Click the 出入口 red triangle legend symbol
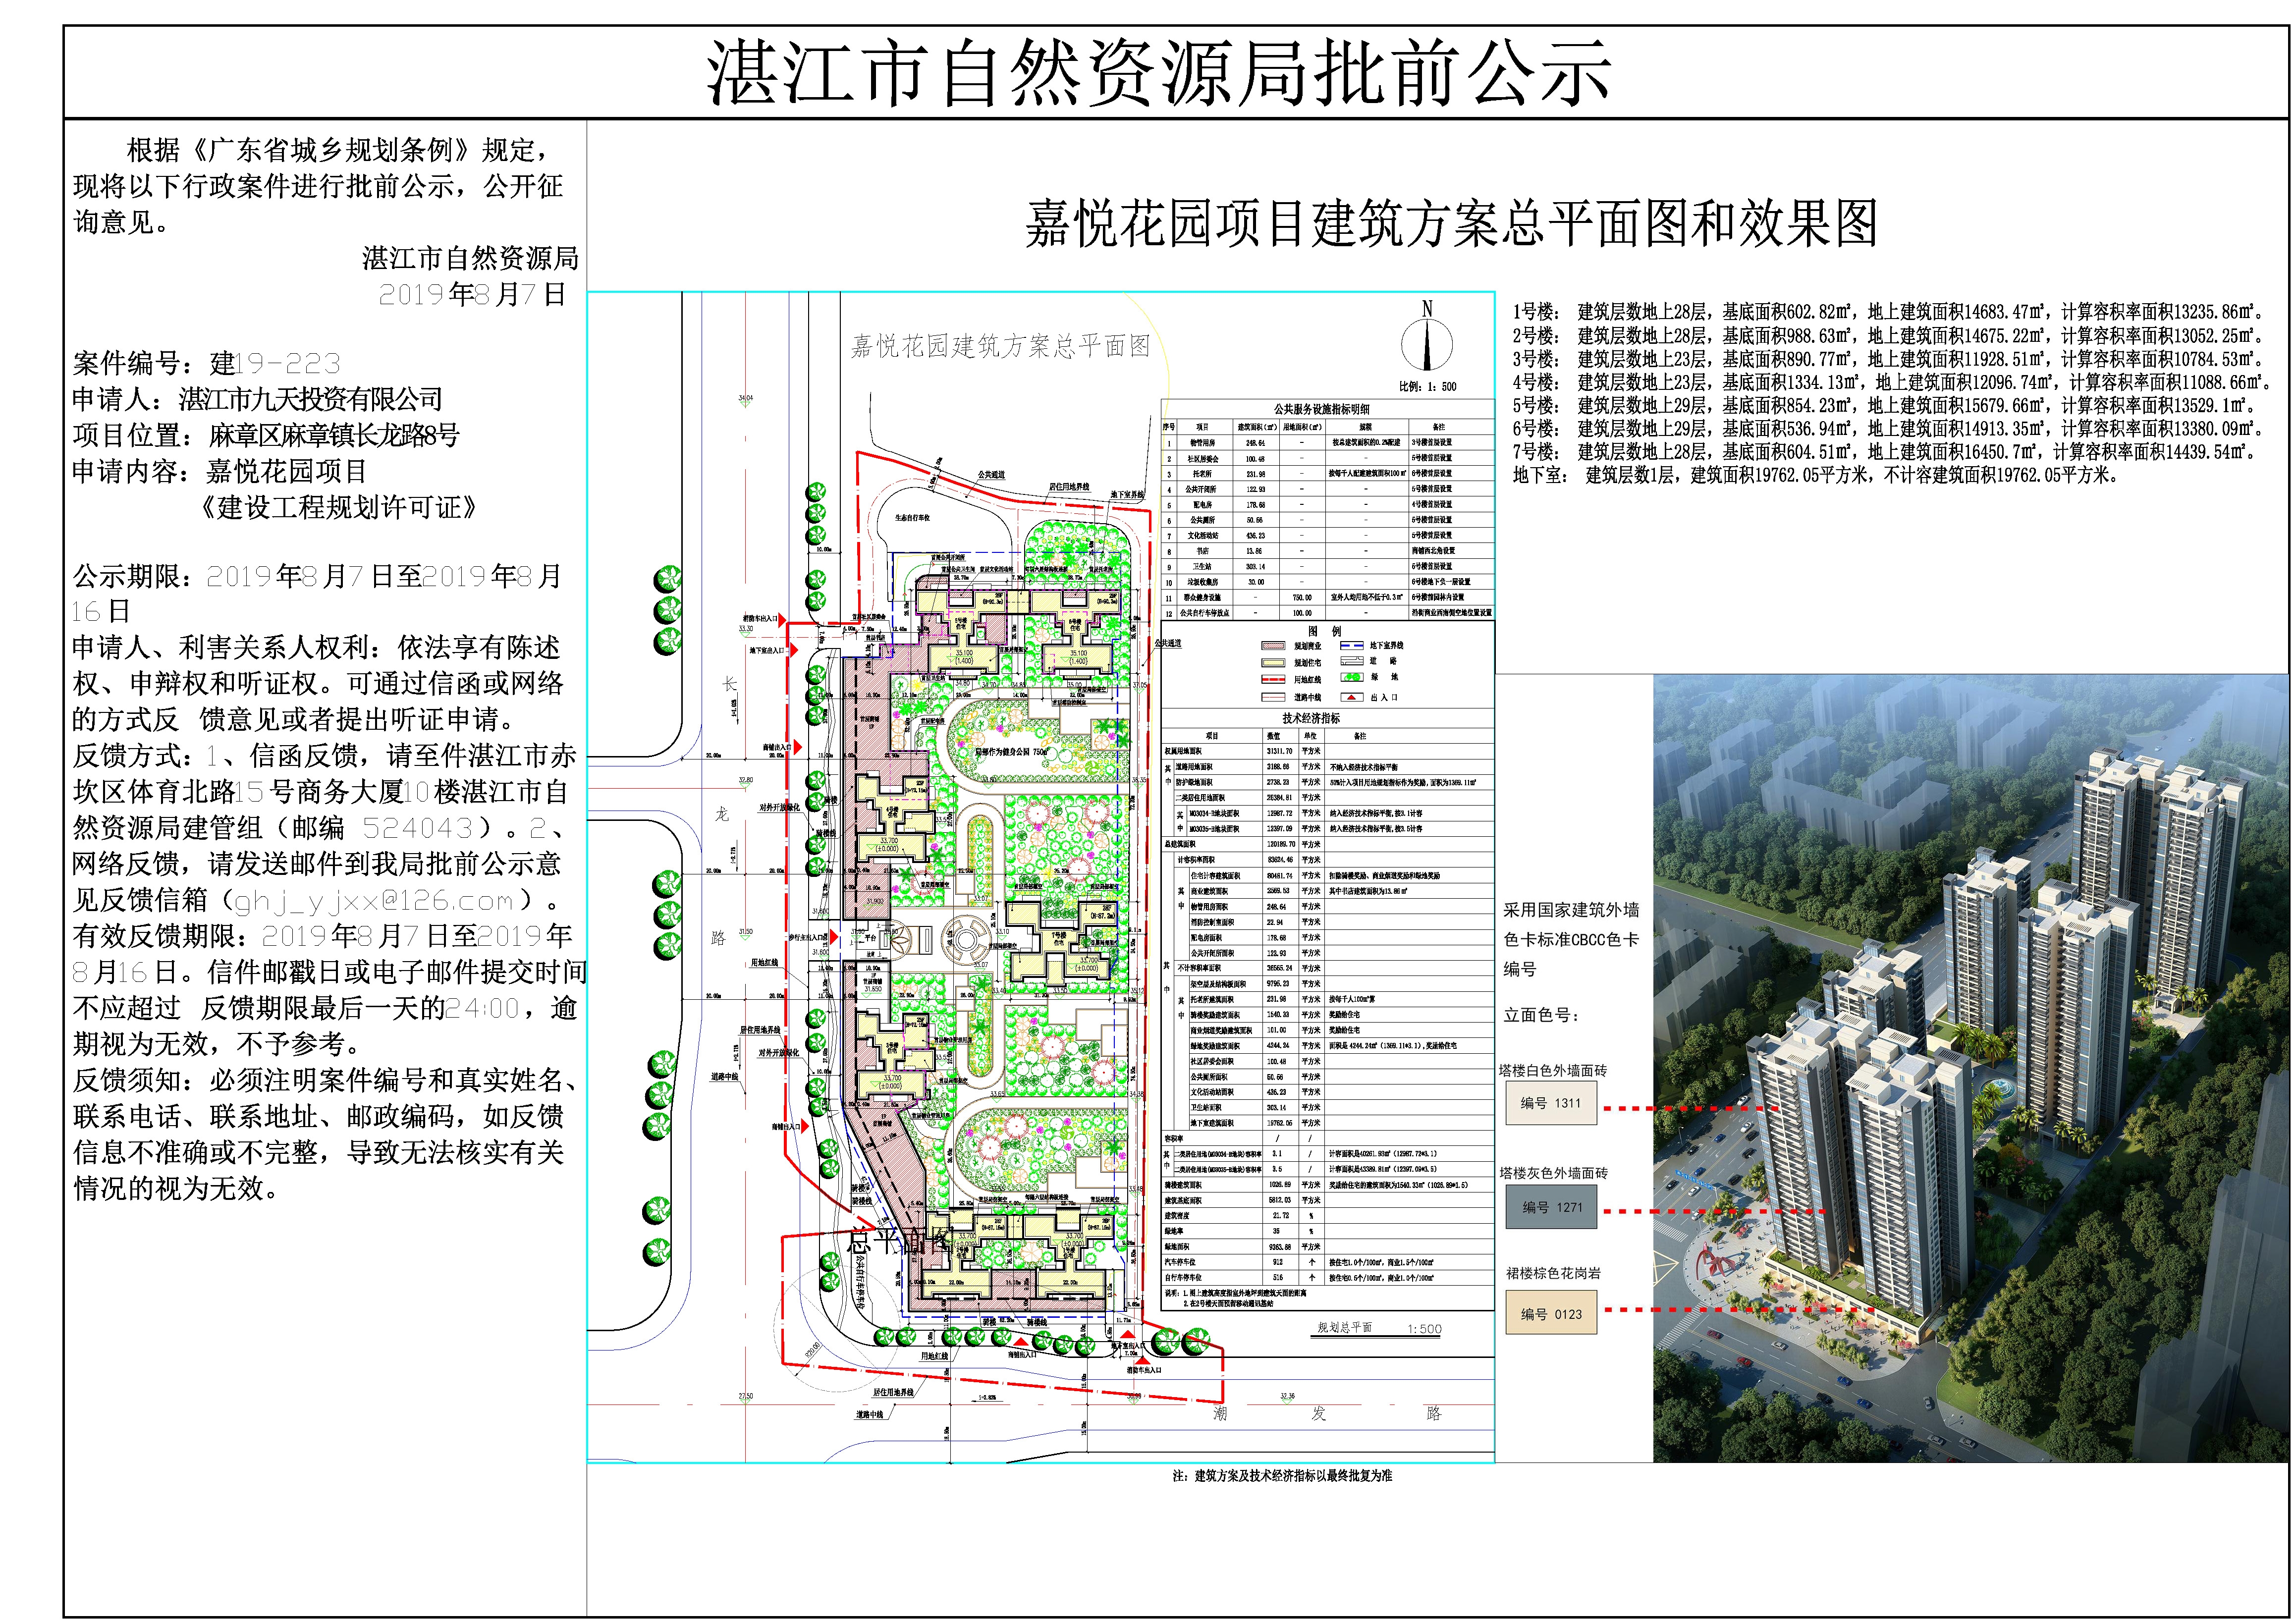 1352,697
